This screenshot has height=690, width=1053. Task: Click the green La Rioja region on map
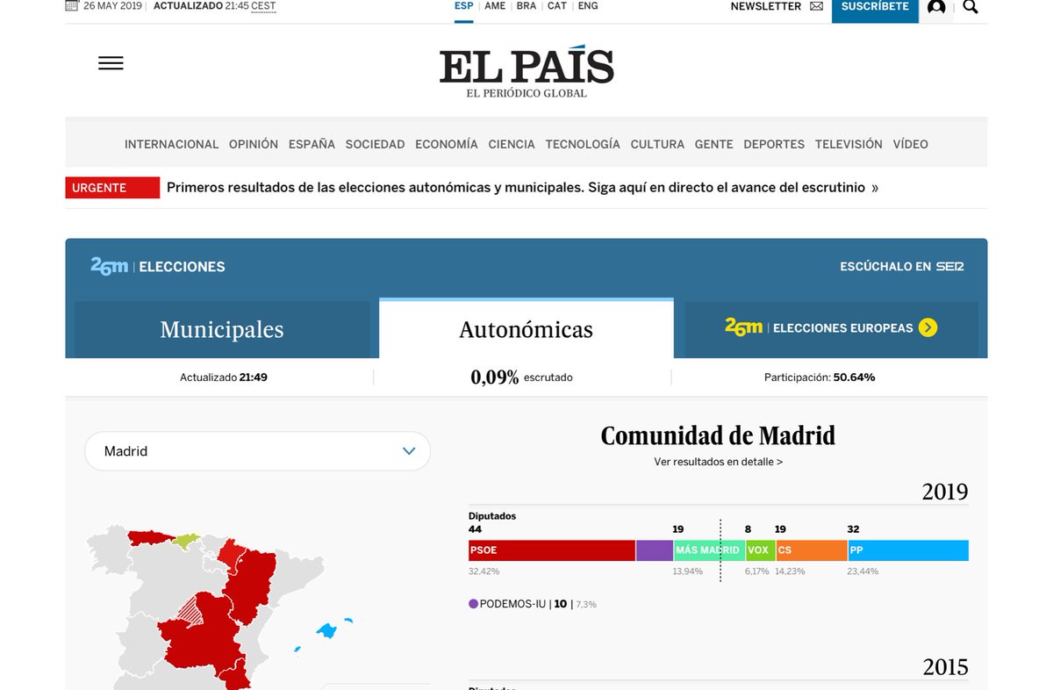185,541
